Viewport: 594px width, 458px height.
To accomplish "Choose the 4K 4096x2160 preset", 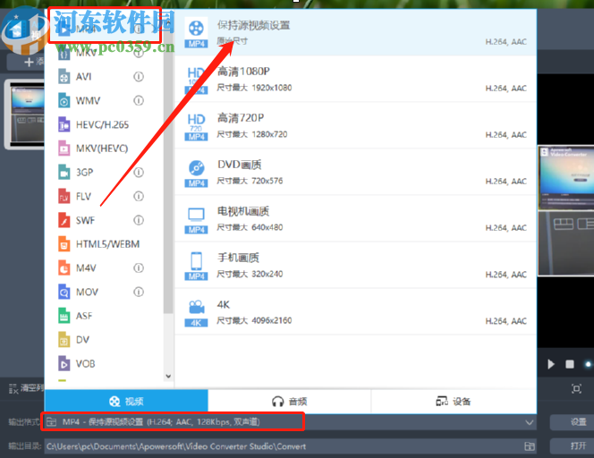I will point(355,312).
